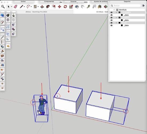This screenshot has height=134, width=147.
Task: Open the Escenas panel
Action: [73, 2]
